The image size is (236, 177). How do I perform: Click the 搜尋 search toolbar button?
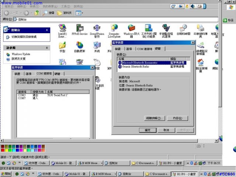48,13
